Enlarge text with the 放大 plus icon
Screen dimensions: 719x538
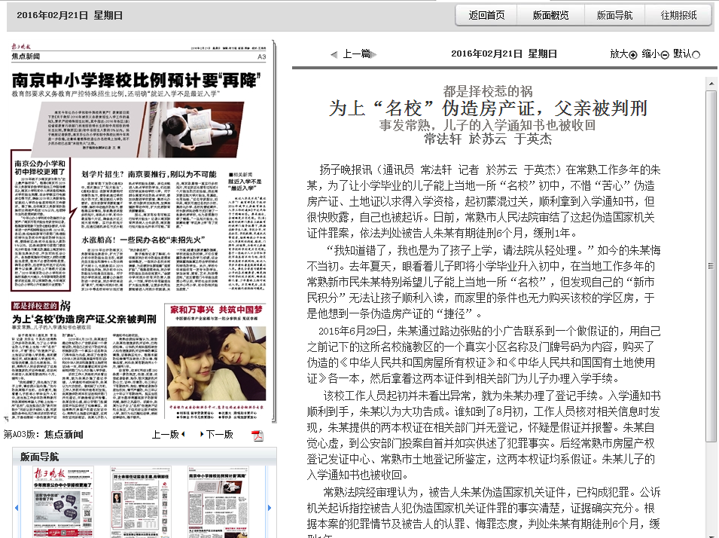click(633, 55)
